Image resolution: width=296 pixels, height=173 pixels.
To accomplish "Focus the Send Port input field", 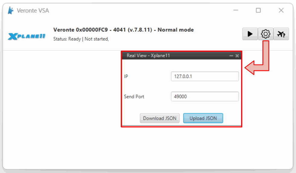I will coord(205,97).
